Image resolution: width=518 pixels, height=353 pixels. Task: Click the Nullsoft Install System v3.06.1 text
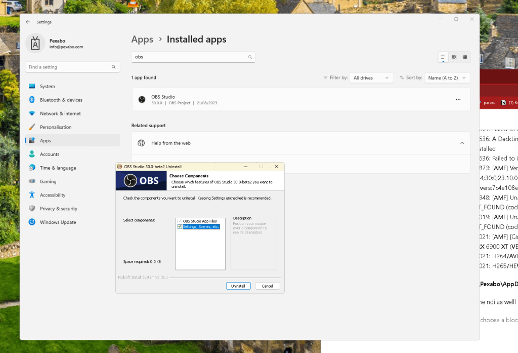click(143, 277)
